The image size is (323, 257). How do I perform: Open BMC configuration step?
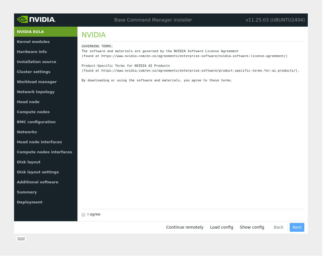[36, 122]
